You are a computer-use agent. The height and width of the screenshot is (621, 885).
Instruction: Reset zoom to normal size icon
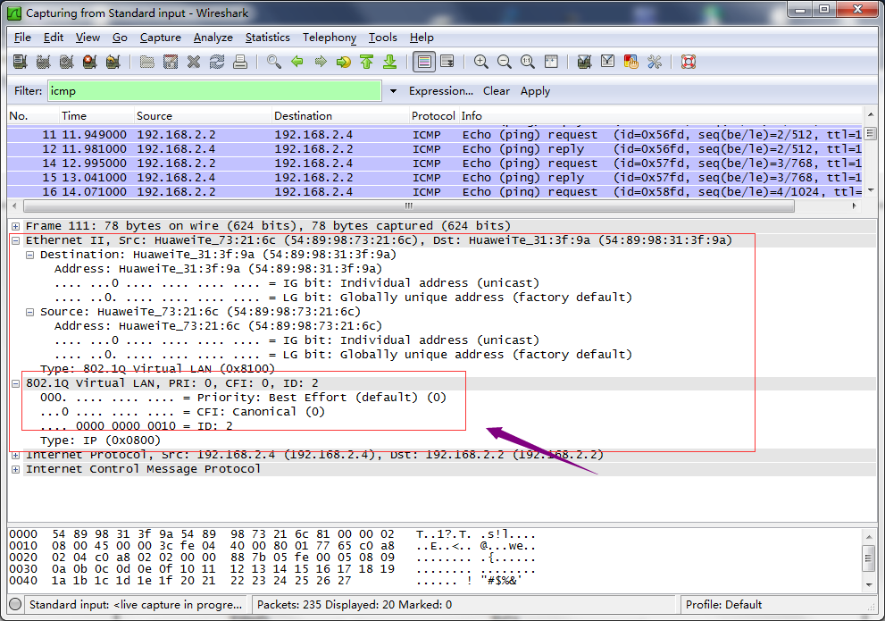point(527,62)
